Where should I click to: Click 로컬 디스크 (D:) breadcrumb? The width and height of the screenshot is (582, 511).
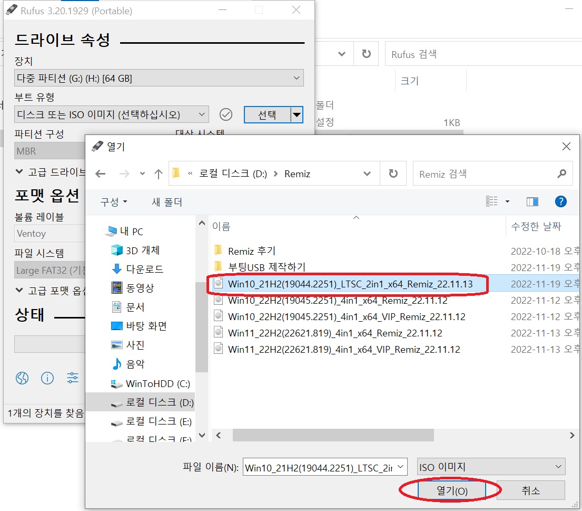click(x=233, y=173)
